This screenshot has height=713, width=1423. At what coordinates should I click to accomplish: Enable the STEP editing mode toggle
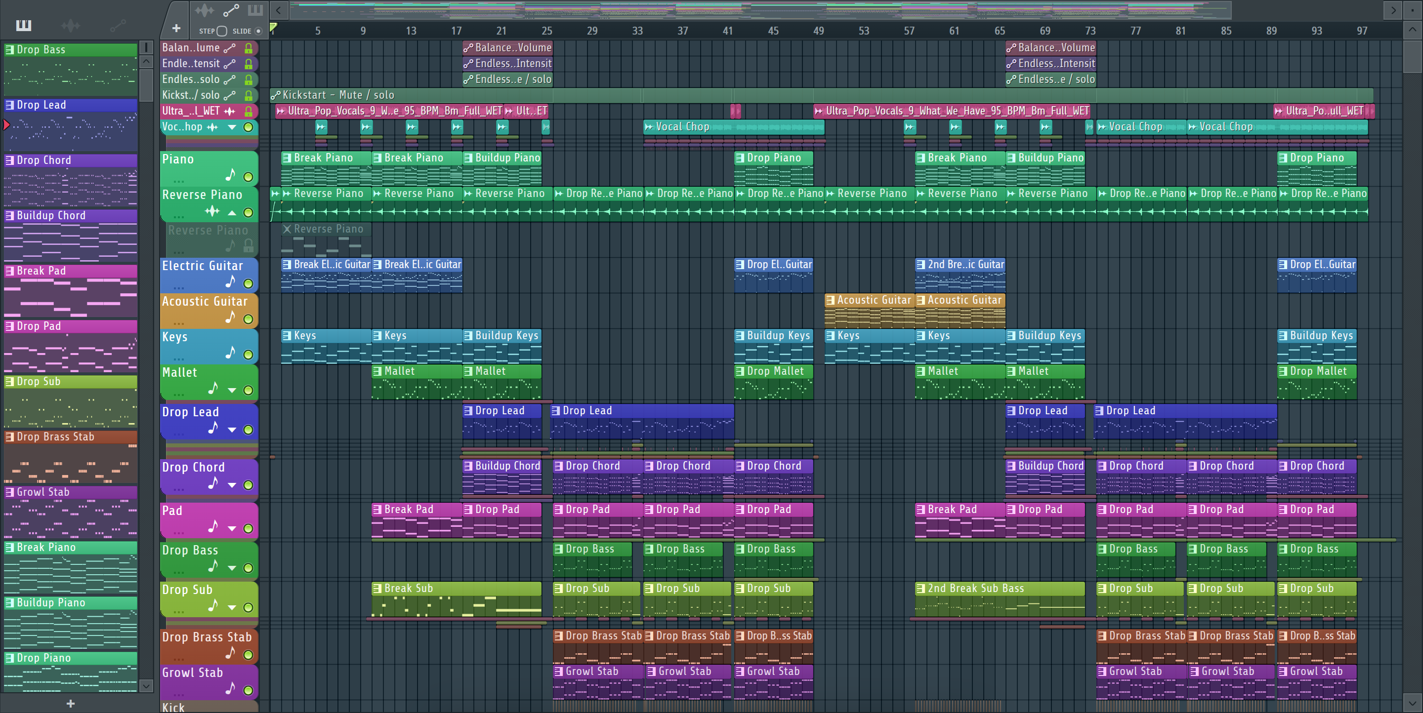point(222,31)
